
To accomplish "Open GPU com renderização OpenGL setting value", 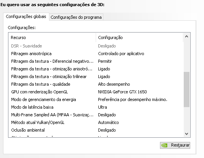I will pos(122,92).
